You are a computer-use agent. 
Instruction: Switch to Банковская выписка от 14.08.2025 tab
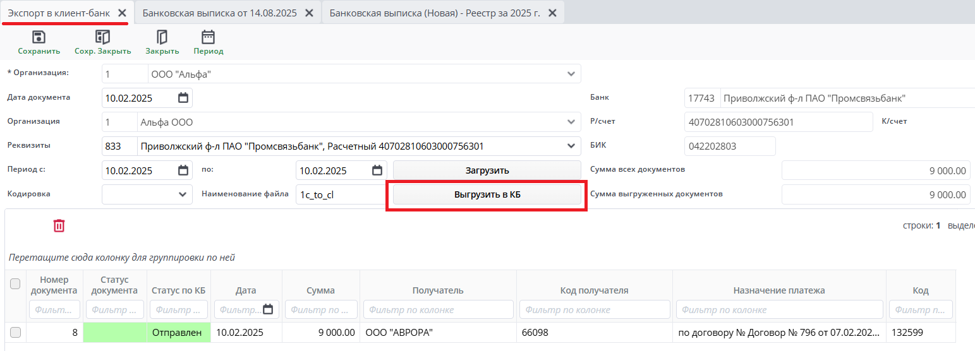pyautogui.click(x=219, y=13)
